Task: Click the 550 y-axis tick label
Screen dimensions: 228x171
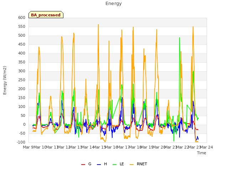Action: (22, 26)
